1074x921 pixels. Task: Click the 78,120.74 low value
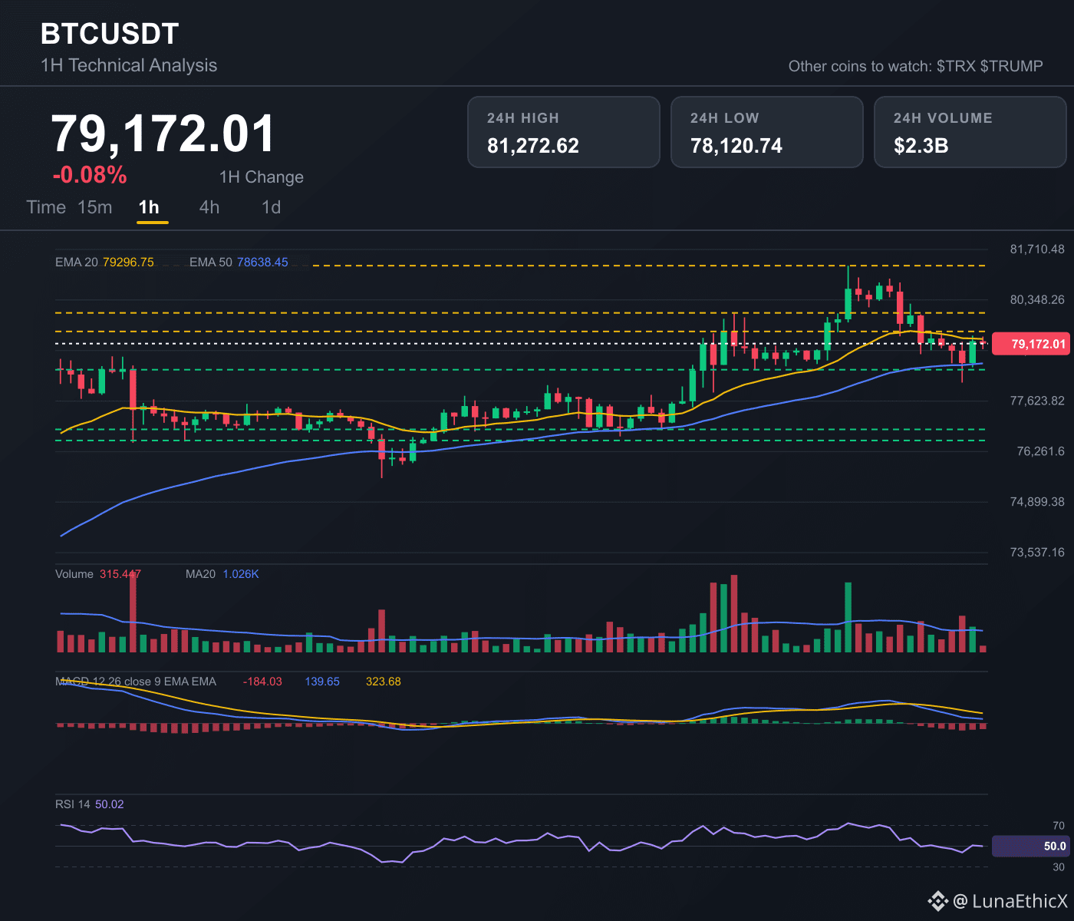pyautogui.click(x=736, y=146)
